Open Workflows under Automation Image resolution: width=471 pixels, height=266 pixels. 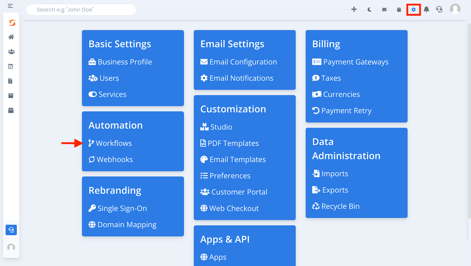[x=114, y=143]
